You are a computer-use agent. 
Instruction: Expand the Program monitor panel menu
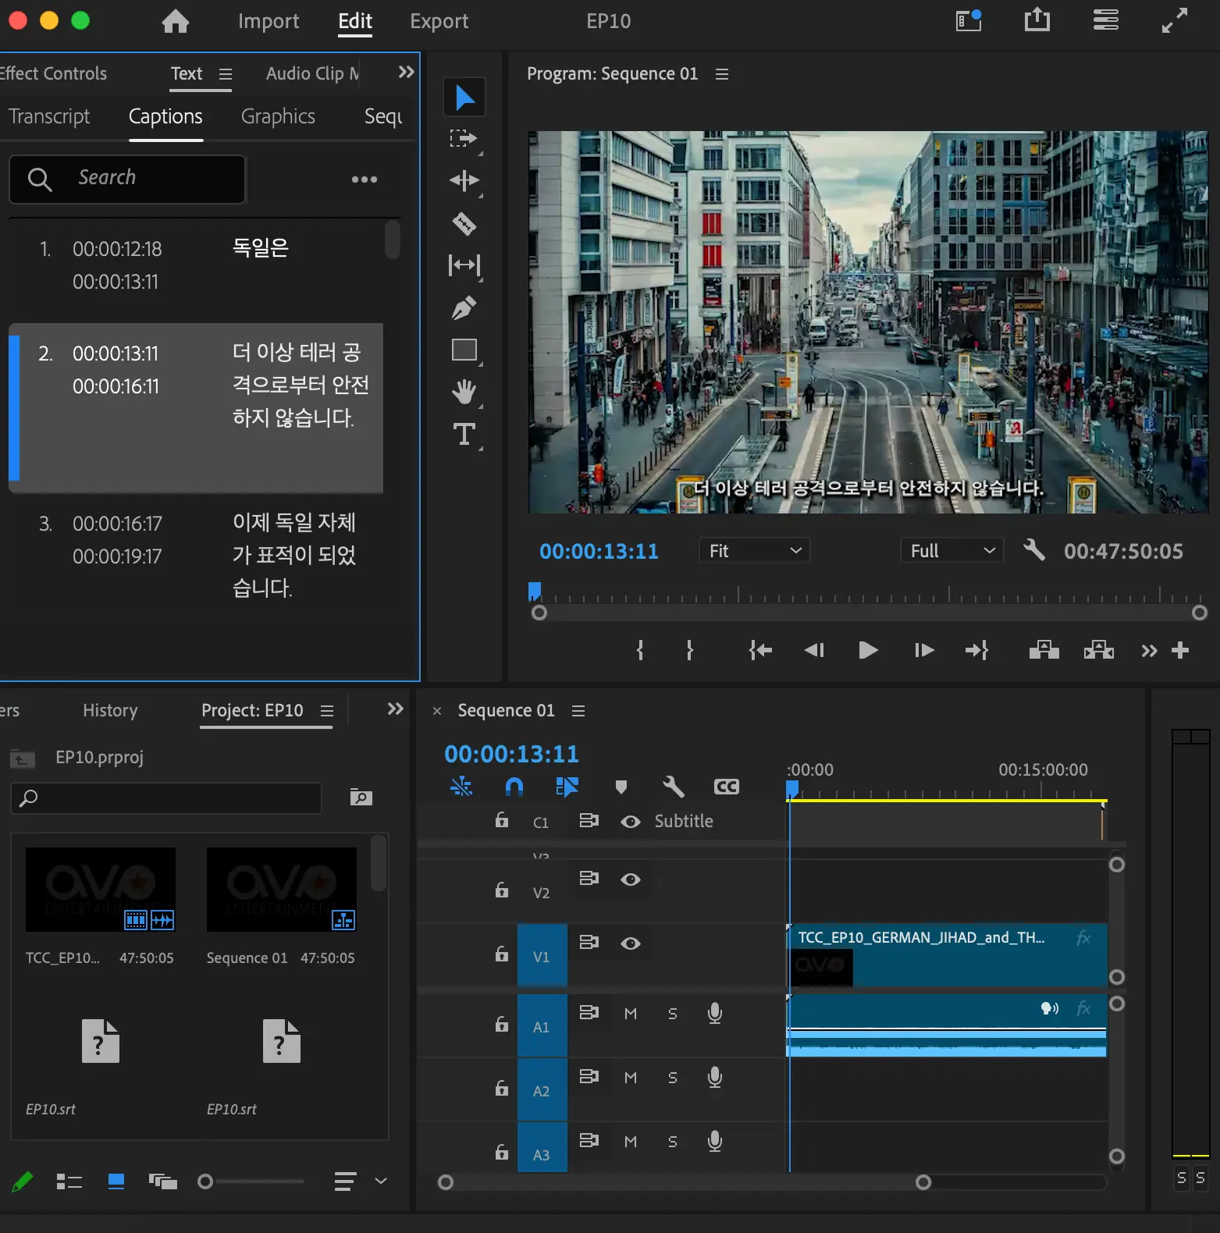pyautogui.click(x=722, y=74)
